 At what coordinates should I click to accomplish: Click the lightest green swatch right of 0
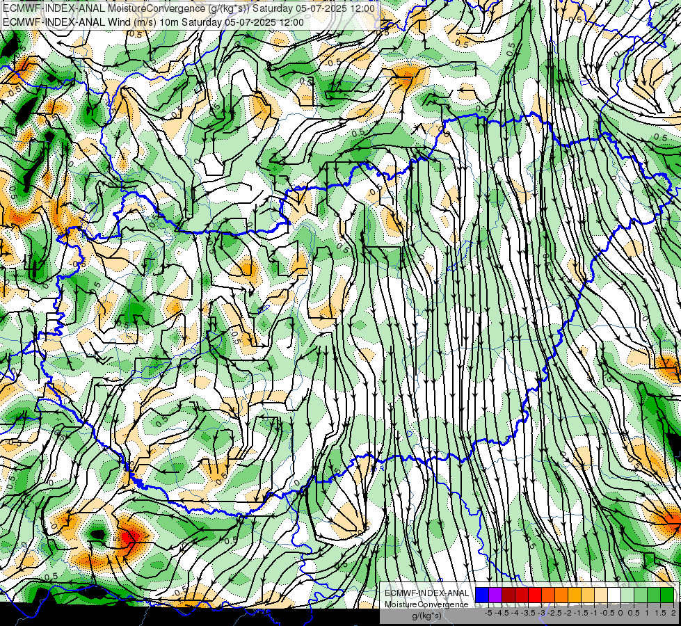click(x=627, y=595)
